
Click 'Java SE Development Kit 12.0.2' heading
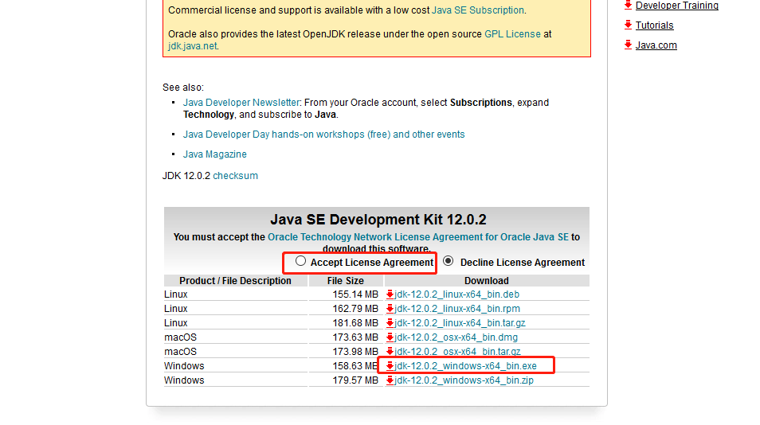[x=378, y=220]
